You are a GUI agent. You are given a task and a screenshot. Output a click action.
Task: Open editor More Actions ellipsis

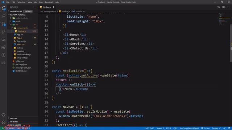[x=228, y=7]
